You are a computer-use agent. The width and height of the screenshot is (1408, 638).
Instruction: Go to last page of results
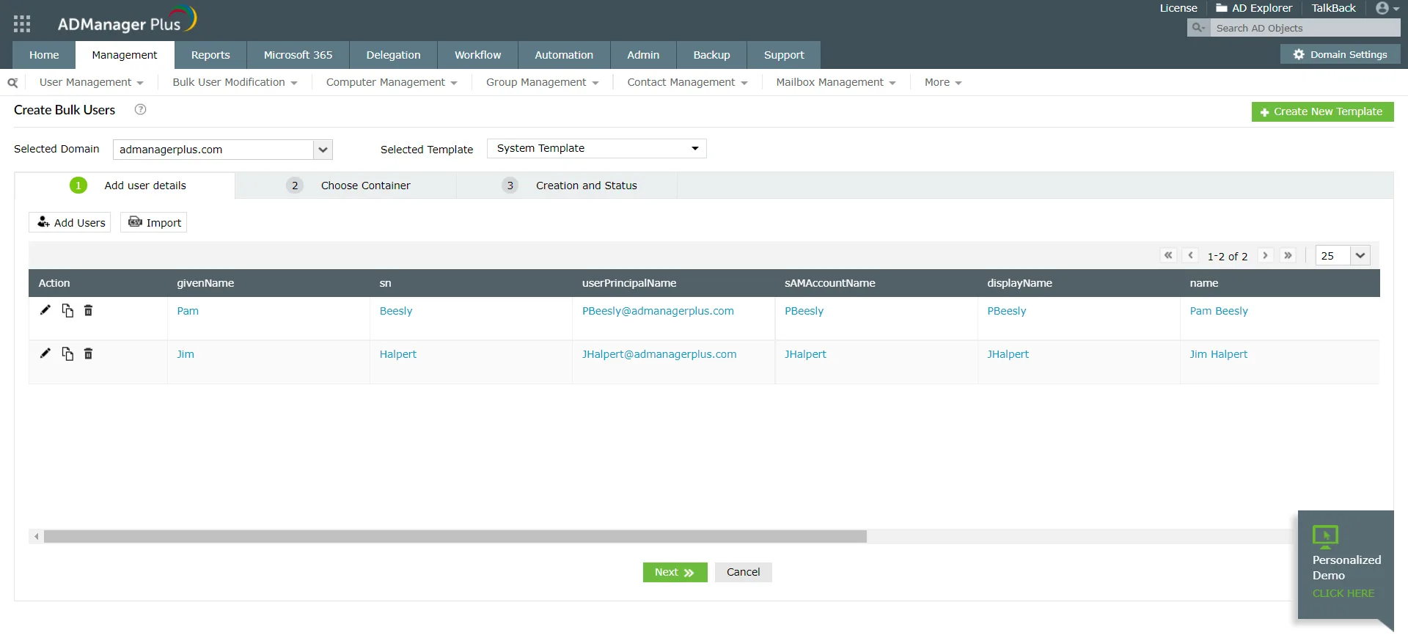coord(1288,255)
